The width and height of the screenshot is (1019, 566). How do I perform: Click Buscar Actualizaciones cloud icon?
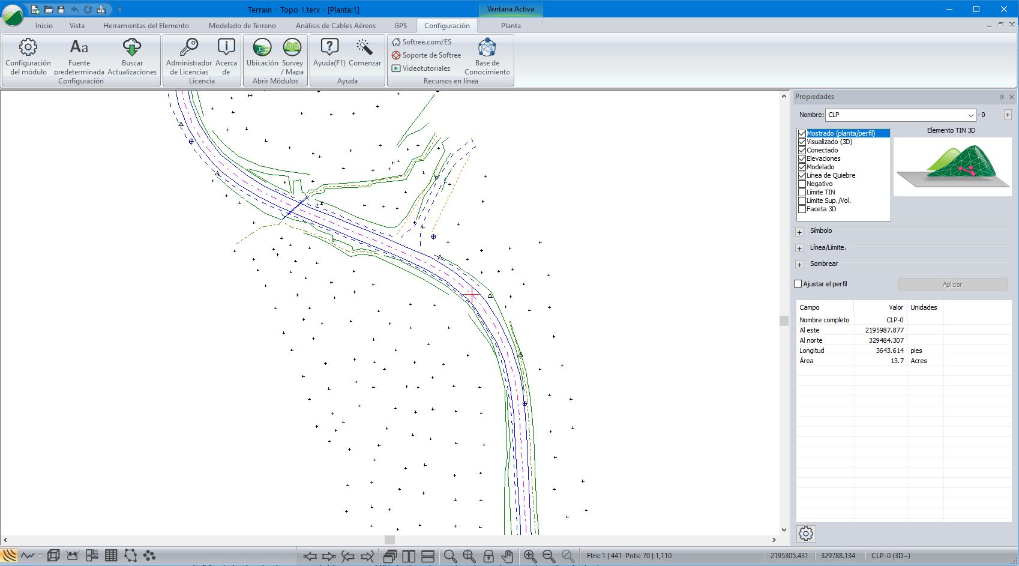132,47
